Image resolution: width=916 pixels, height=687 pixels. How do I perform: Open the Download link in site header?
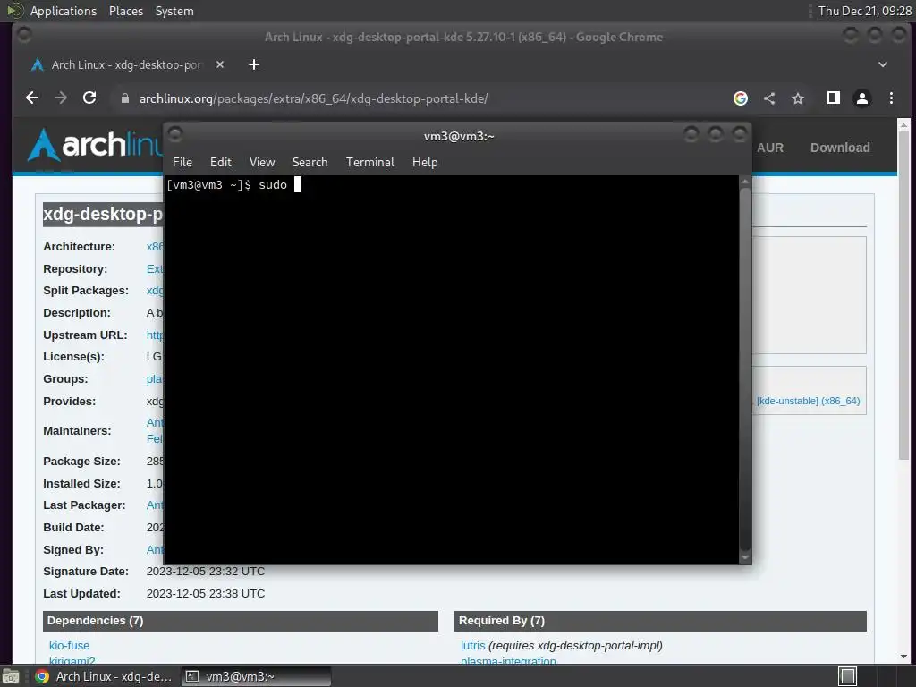(840, 148)
